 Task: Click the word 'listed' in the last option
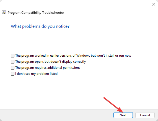[x=54, y=74]
